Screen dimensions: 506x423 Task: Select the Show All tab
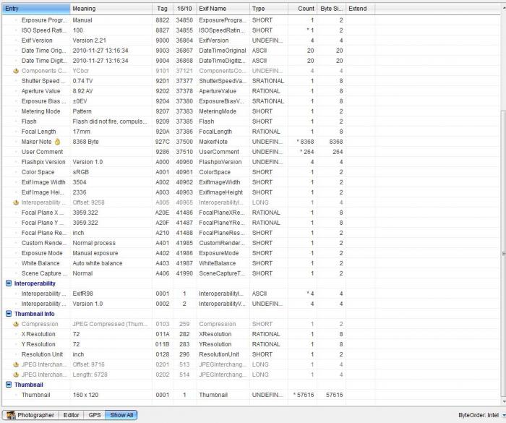pos(121,415)
